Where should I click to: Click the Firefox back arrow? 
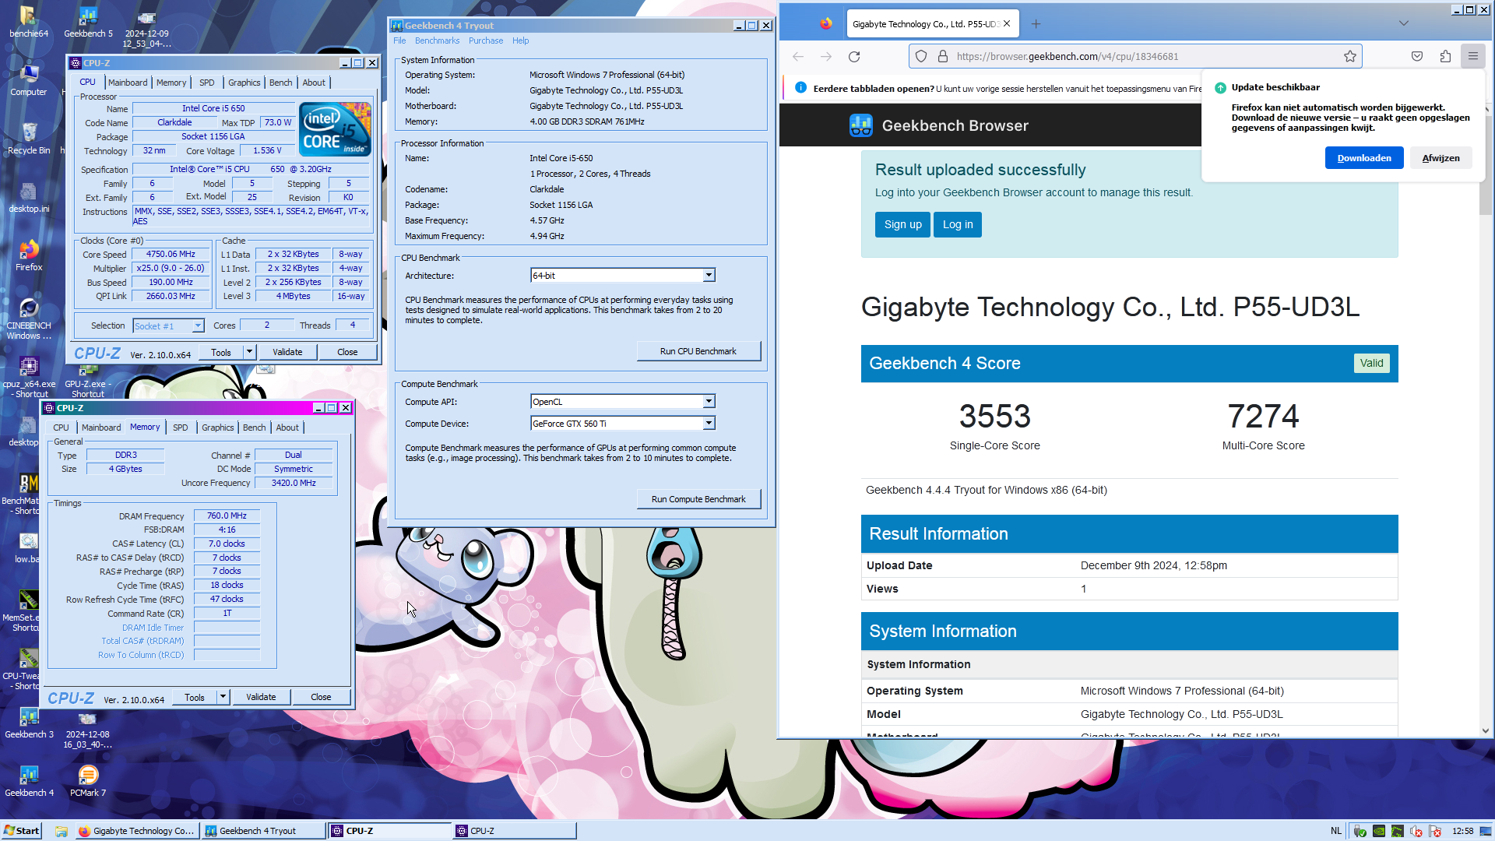[x=798, y=56]
